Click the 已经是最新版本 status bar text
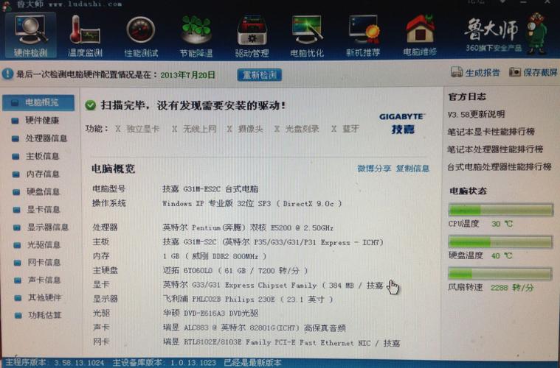 coord(252,363)
